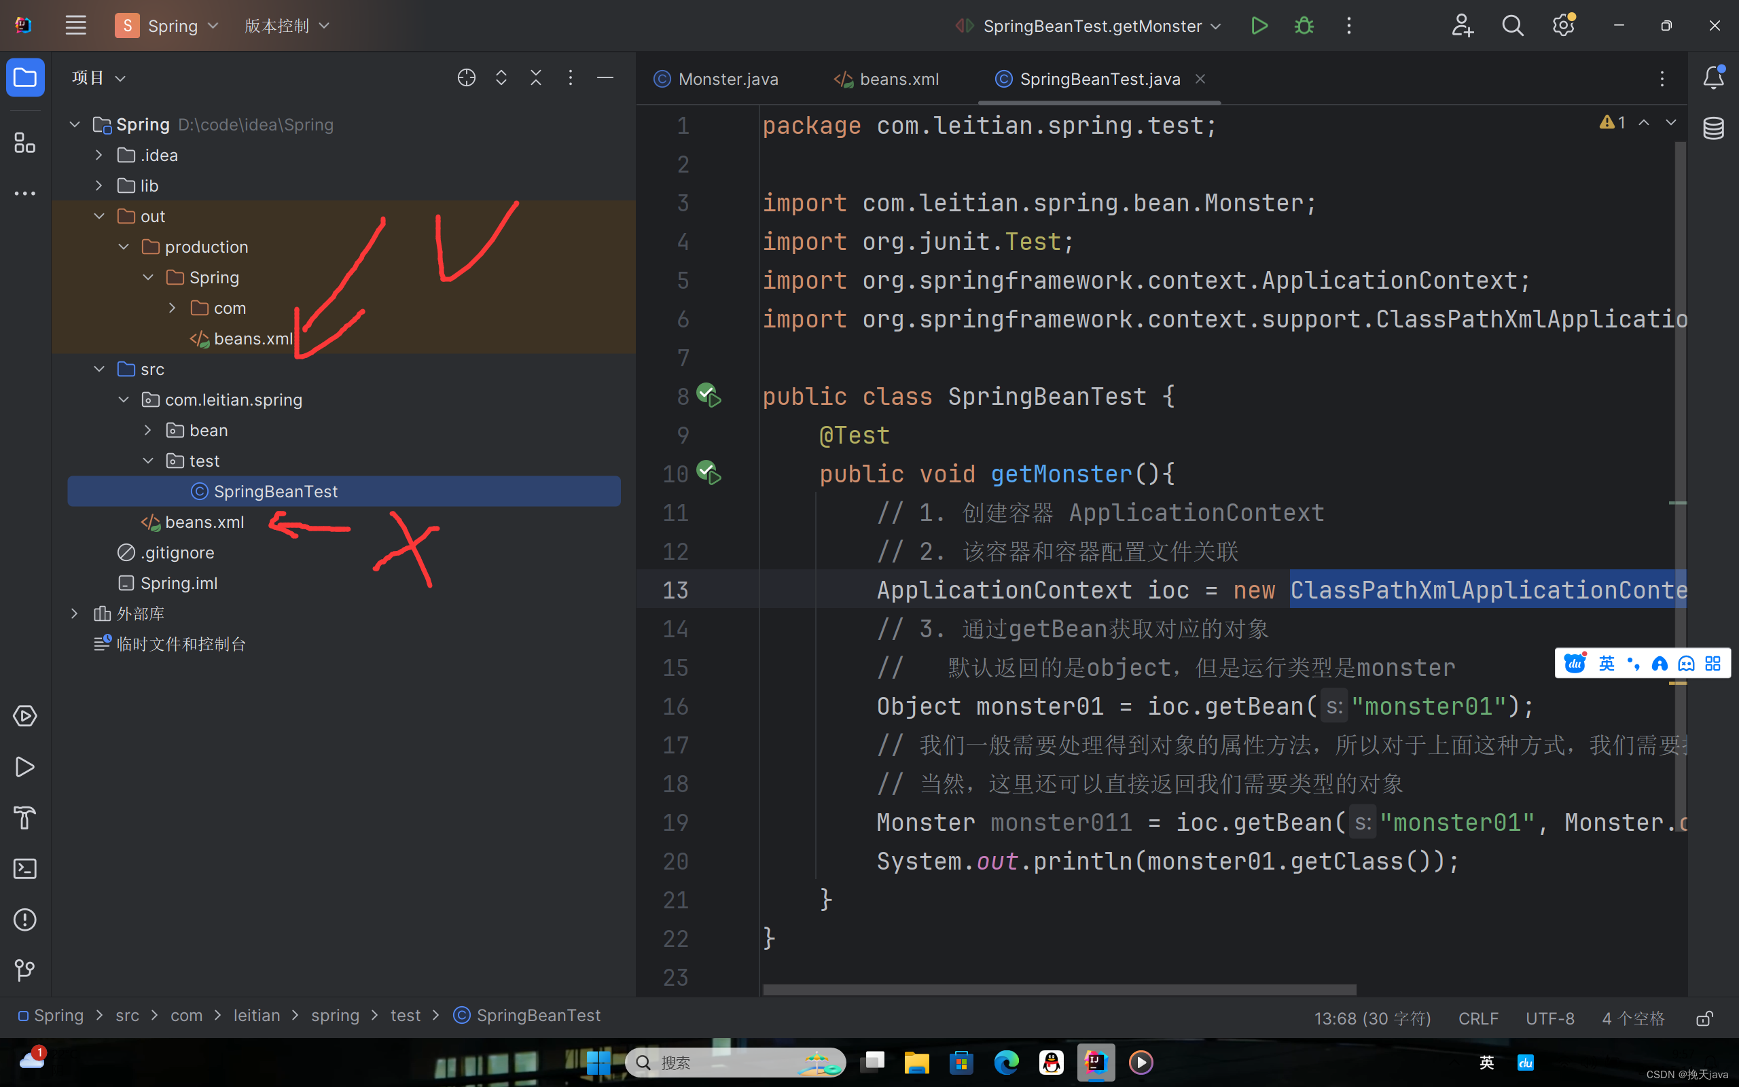Viewport: 1739px width, 1087px height.
Task: Expand the bean package node
Action: click(148, 430)
